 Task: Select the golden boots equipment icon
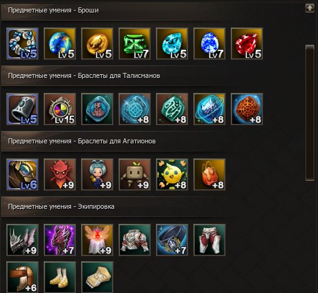tap(60, 277)
